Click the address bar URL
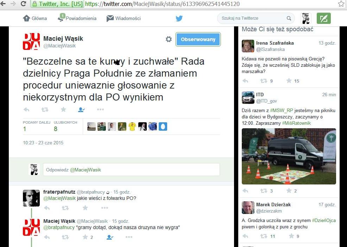The width and height of the screenshot is (347, 247). (162, 4)
